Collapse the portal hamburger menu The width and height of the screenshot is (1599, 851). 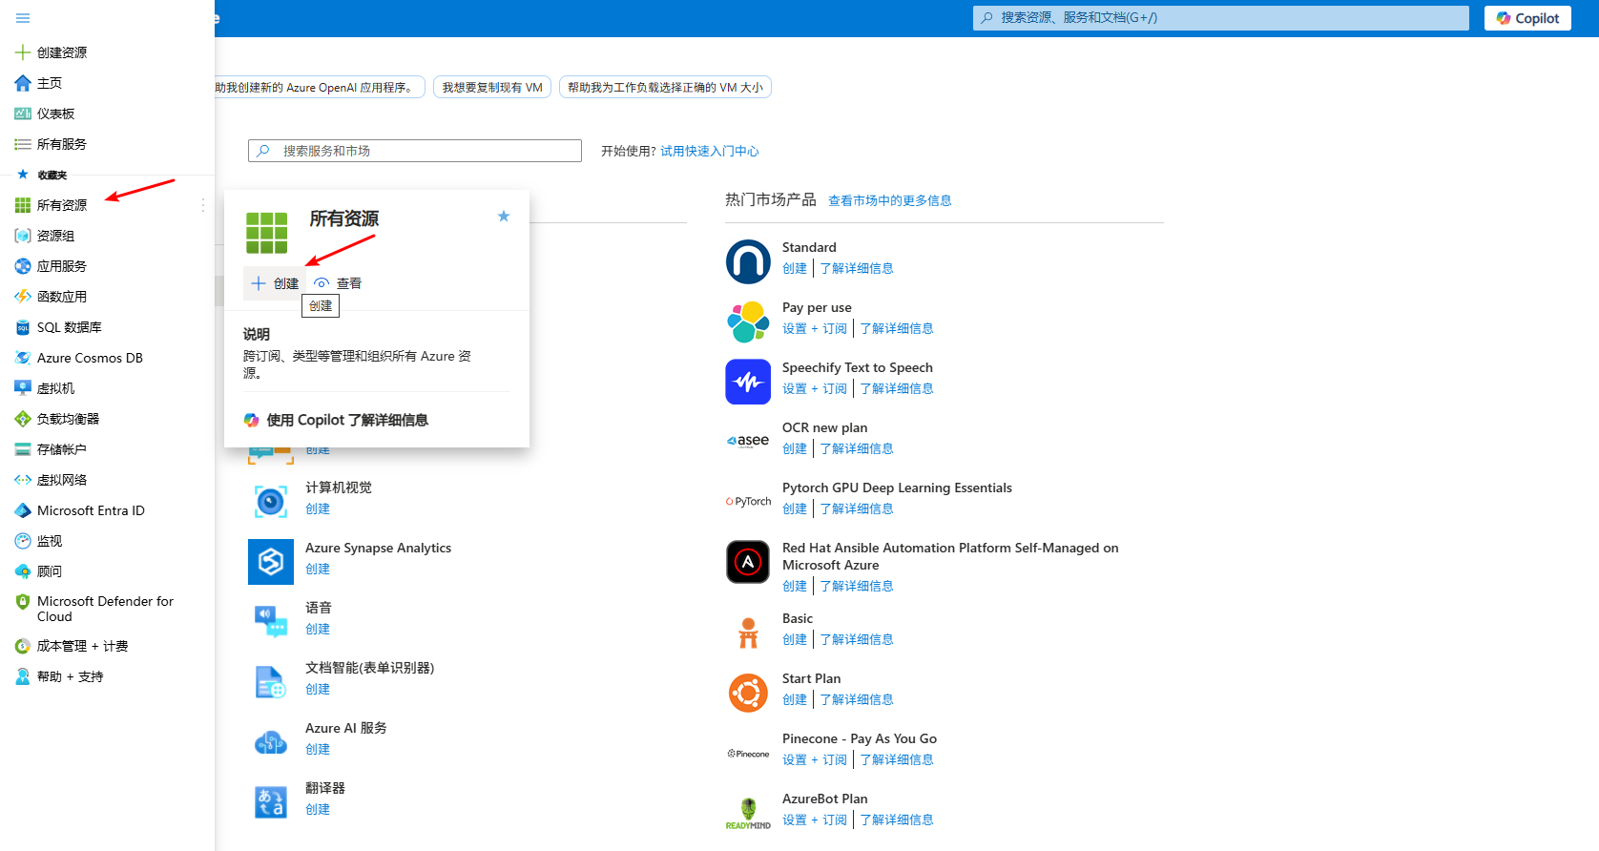23,18
